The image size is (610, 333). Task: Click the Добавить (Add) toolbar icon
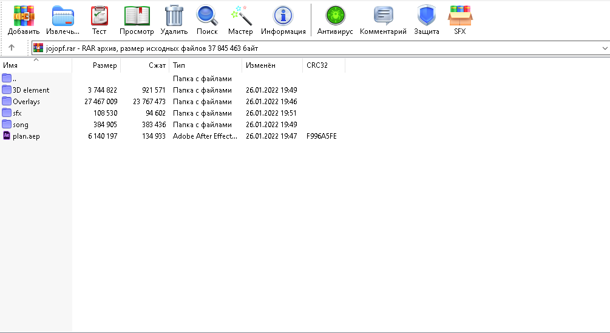pos(24,16)
